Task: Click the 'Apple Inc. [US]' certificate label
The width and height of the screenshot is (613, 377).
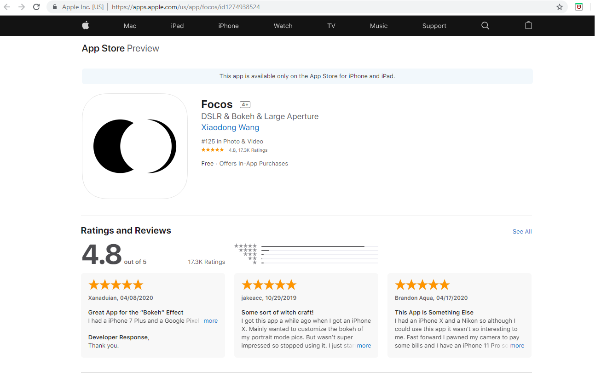Action: point(83,7)
